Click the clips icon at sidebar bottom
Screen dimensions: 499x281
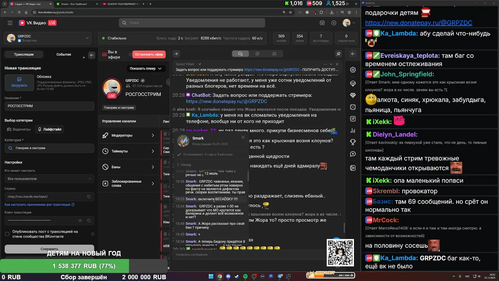tap(353, 168)
